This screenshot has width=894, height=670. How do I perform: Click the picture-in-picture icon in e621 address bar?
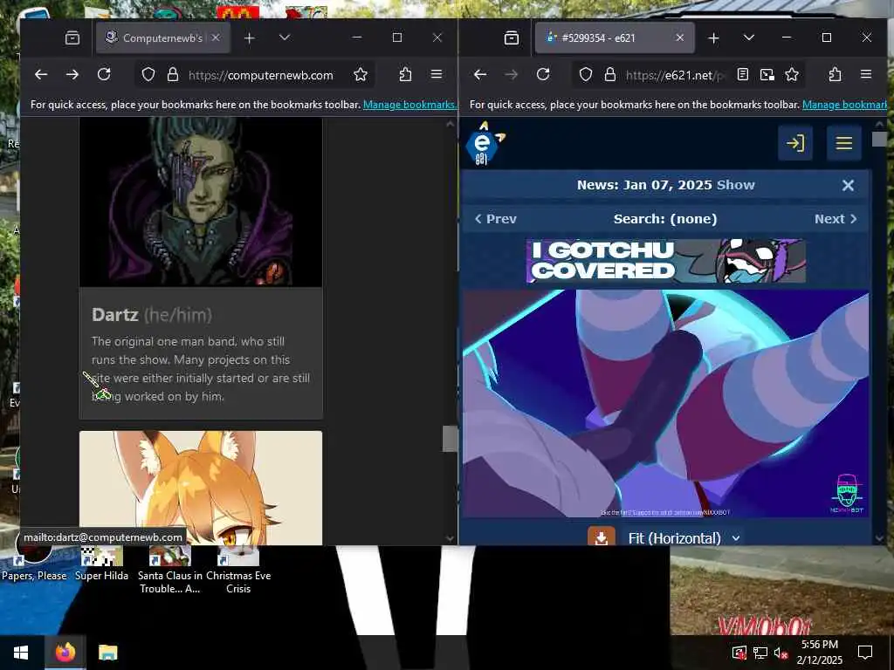click(767, 75)
